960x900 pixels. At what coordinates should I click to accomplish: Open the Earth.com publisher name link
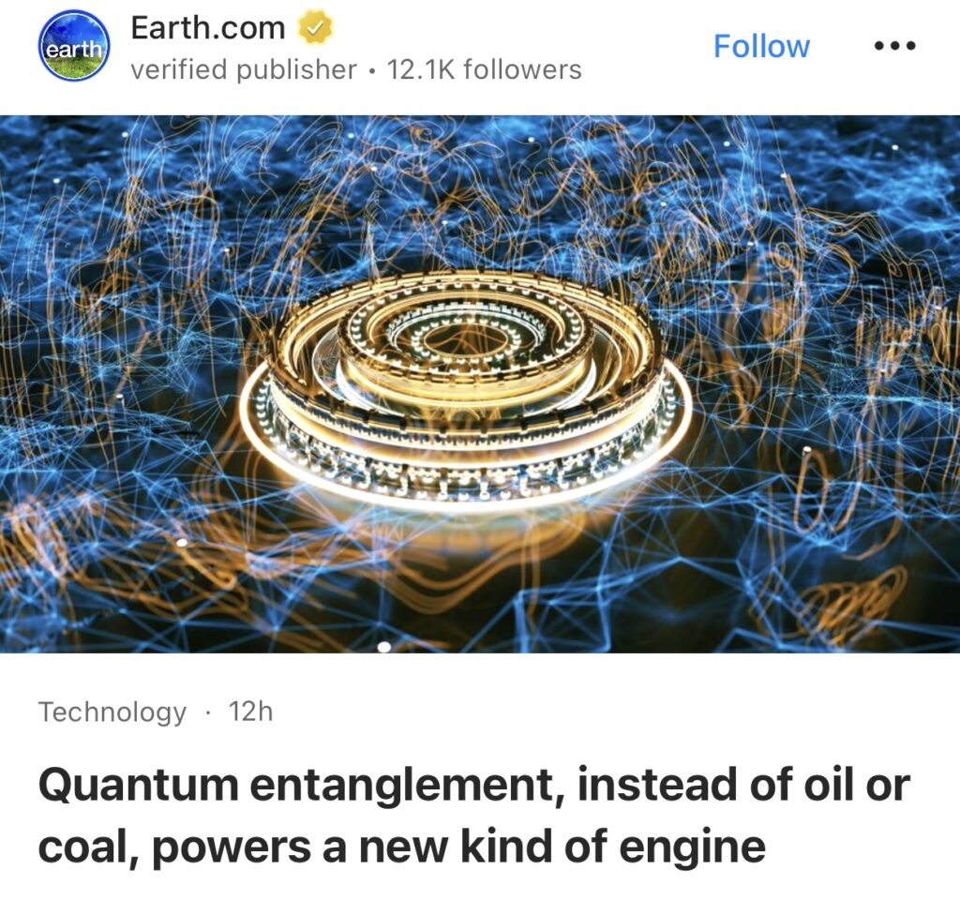point(207,27)
